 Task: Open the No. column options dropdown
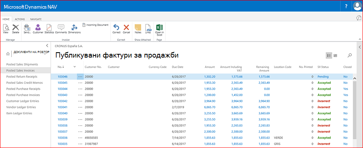coord(75,67)
